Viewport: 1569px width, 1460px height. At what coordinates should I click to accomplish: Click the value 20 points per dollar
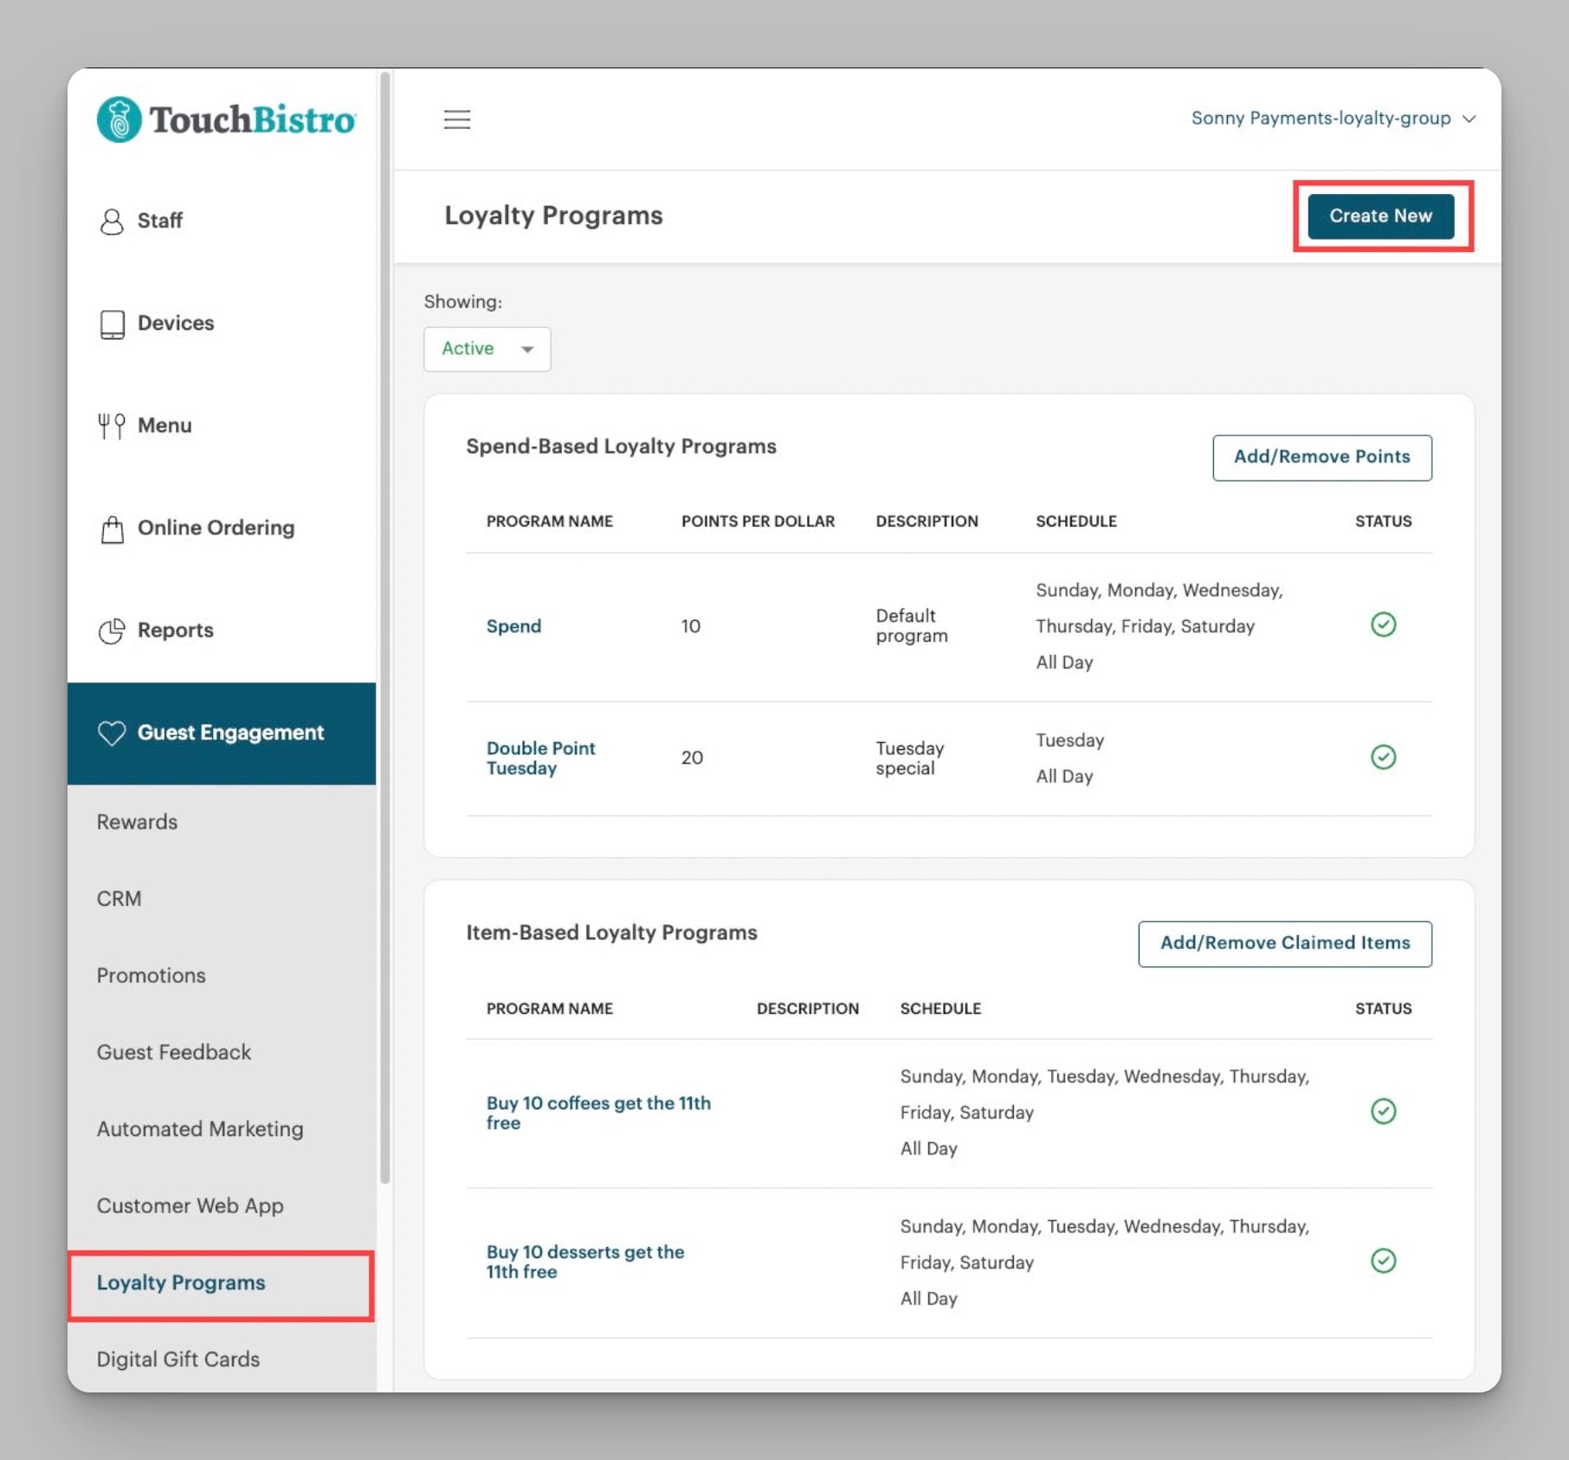pyautogui.click(x=692, y=758)
